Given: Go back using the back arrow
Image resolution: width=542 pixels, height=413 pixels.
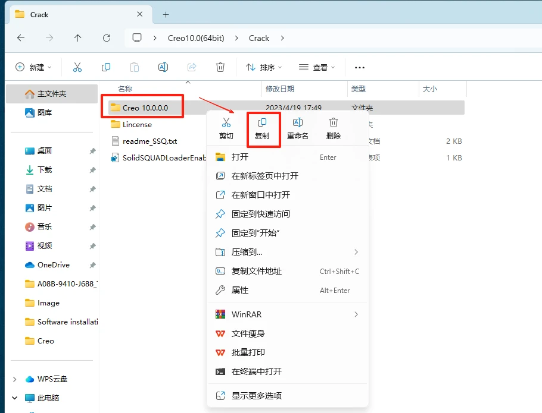Looking at the screenshot, I should pyautogui.click(x=20, y=37).
